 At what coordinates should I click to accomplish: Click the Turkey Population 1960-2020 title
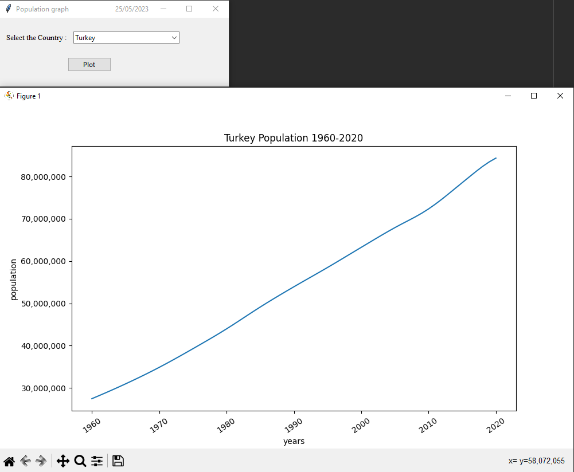click(x=294, y=137)
